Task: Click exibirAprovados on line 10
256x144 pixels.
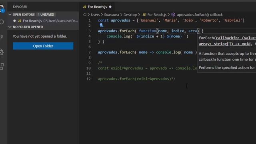Action: (127, 68)
